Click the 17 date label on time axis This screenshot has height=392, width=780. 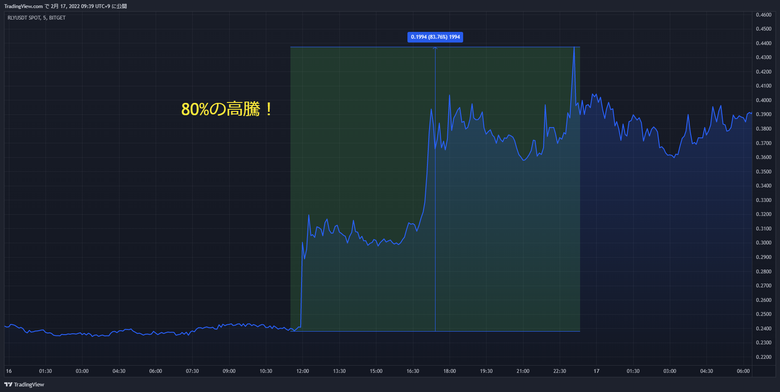coord(596,371)
